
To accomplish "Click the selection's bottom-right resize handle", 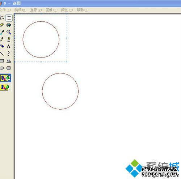I will [67, 62].
